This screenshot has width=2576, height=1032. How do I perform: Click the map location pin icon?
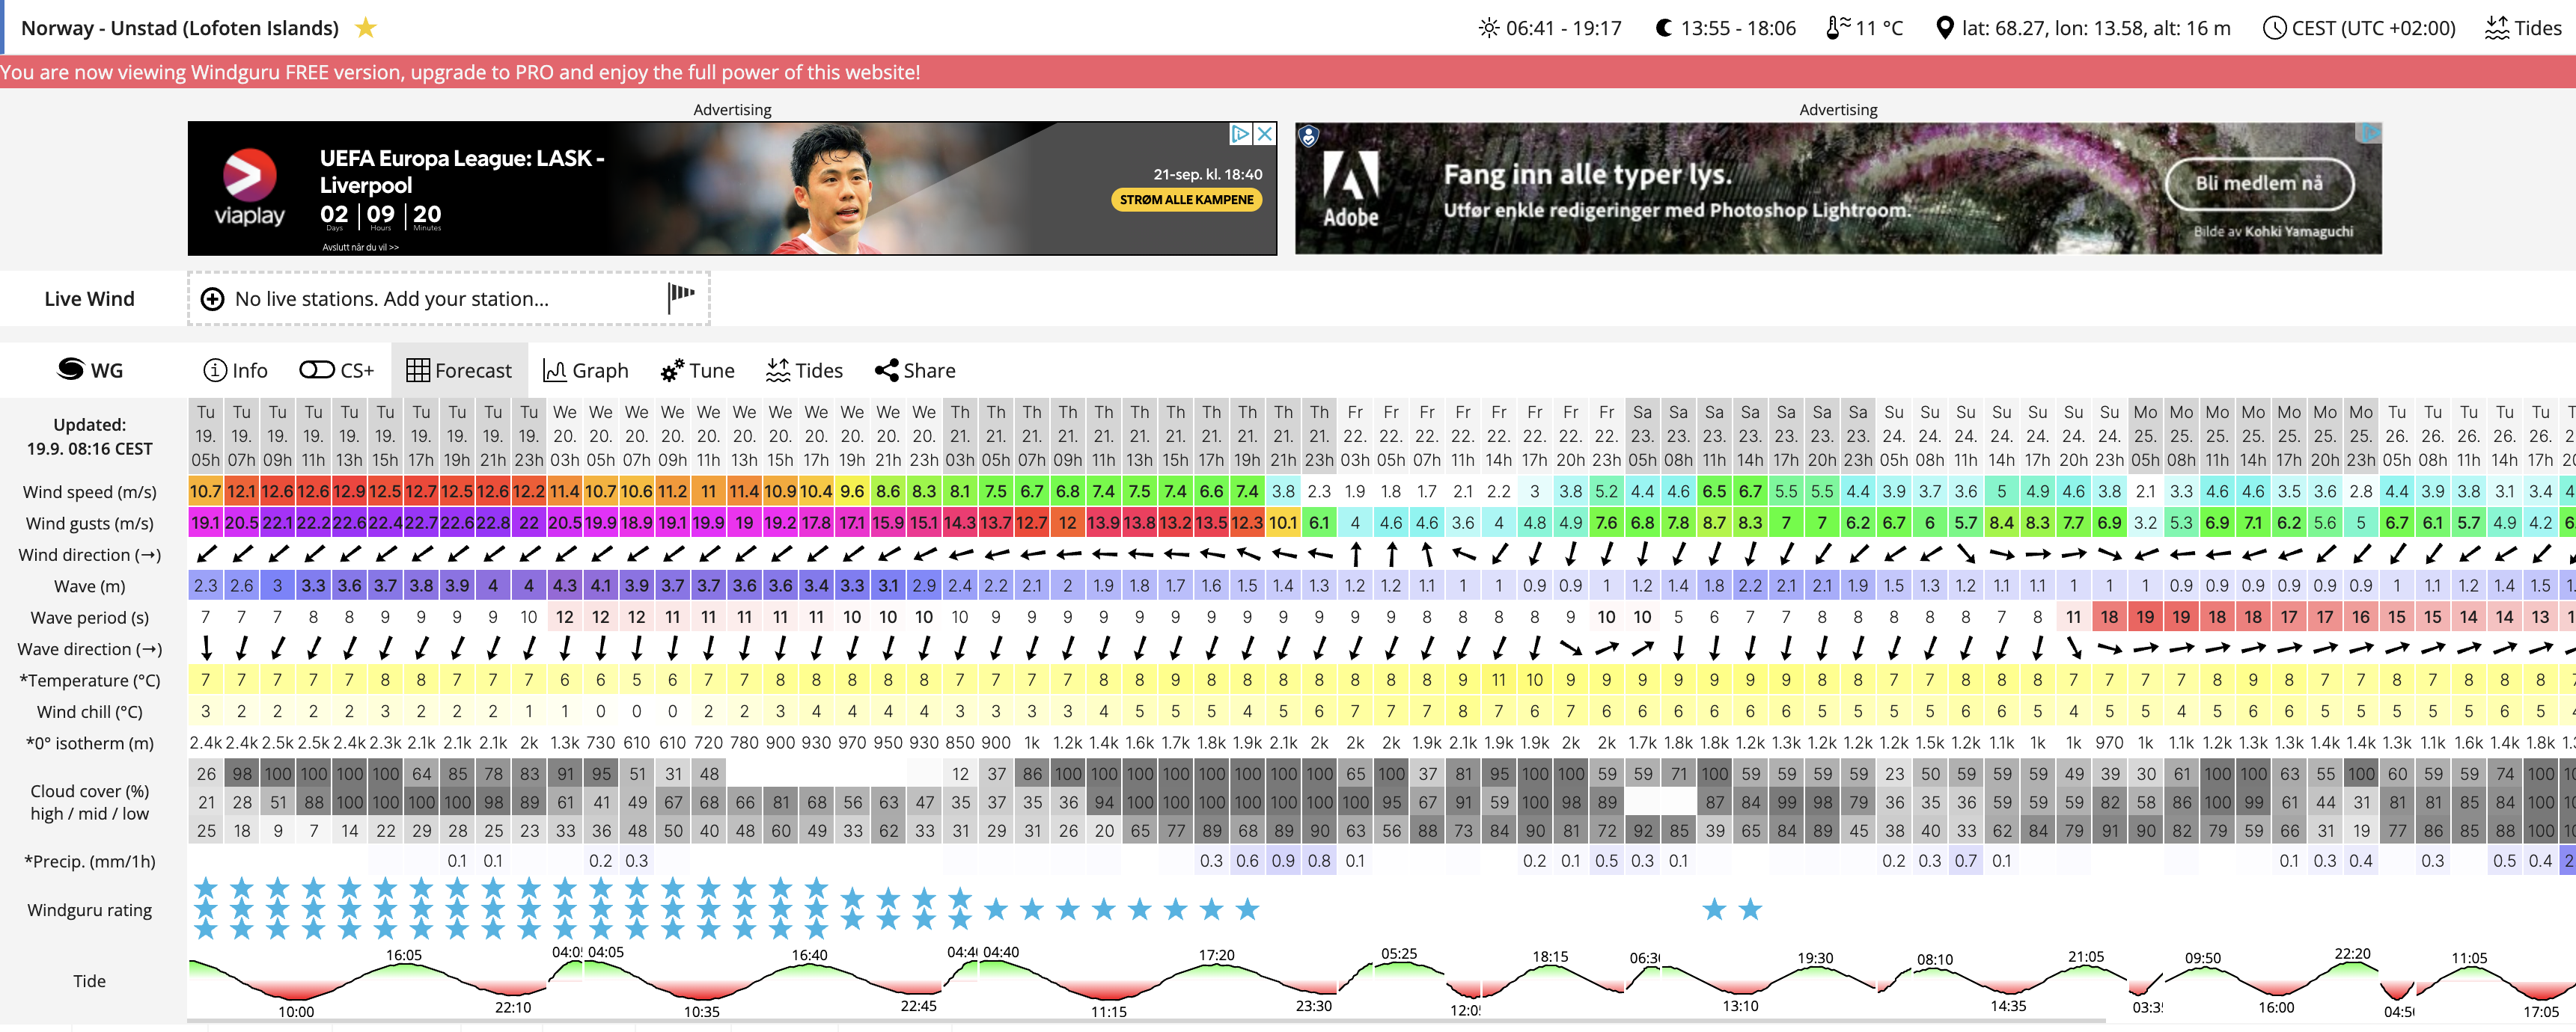pos(1944,28)
